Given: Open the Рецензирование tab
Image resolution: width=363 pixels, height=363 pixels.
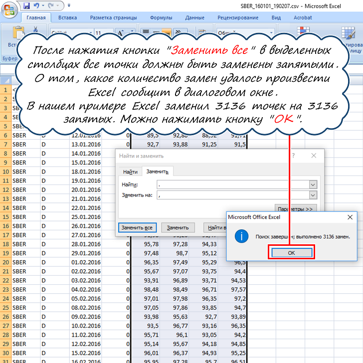Looking at the screenshot, I should click(238, 17).
